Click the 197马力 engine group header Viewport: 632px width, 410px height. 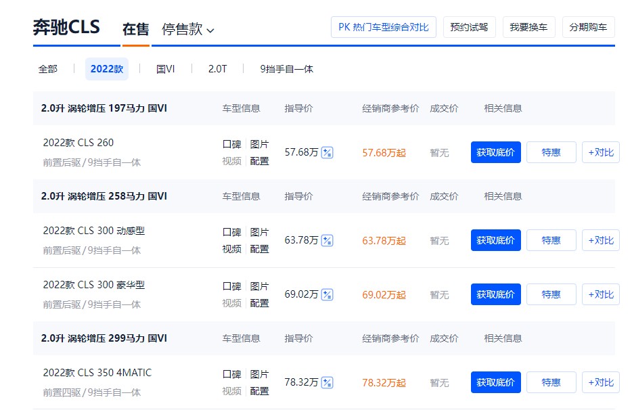point(104,108)
